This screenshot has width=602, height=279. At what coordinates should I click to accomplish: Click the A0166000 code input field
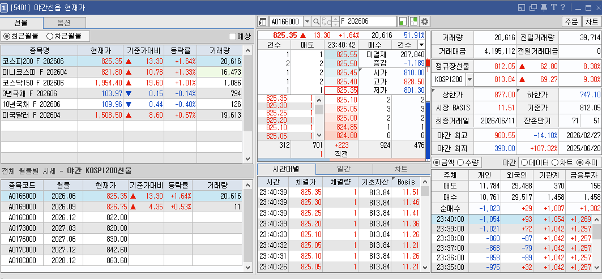287,22
